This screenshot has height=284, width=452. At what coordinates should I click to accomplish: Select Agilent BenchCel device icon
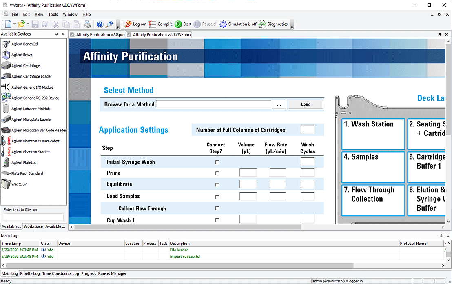(6, 44)
